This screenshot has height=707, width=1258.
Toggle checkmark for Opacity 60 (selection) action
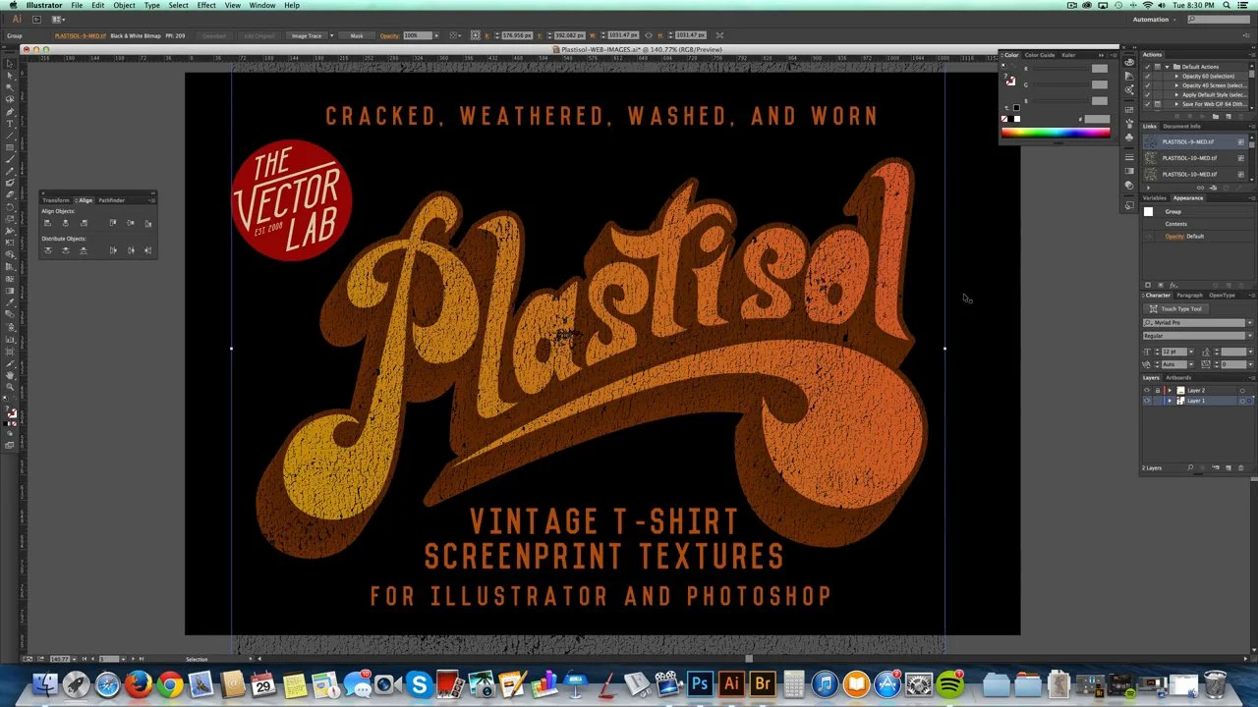(x=1147, y=77)
